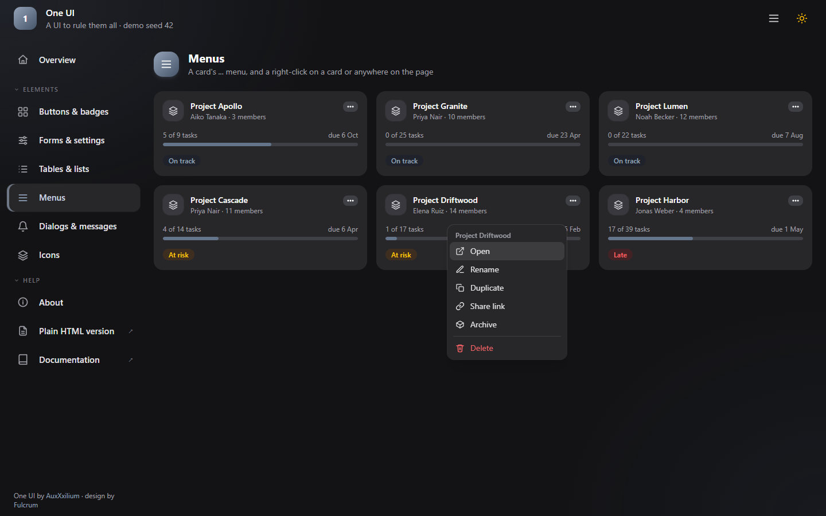826x516 pixels.
Task: Open the Plain HTML version link
Action: pyautogui.click(x=73, y=331)
